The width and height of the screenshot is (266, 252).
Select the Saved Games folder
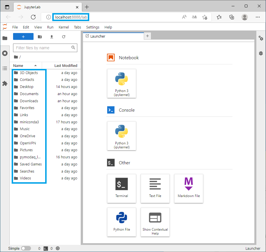click(x=45, y=164)
